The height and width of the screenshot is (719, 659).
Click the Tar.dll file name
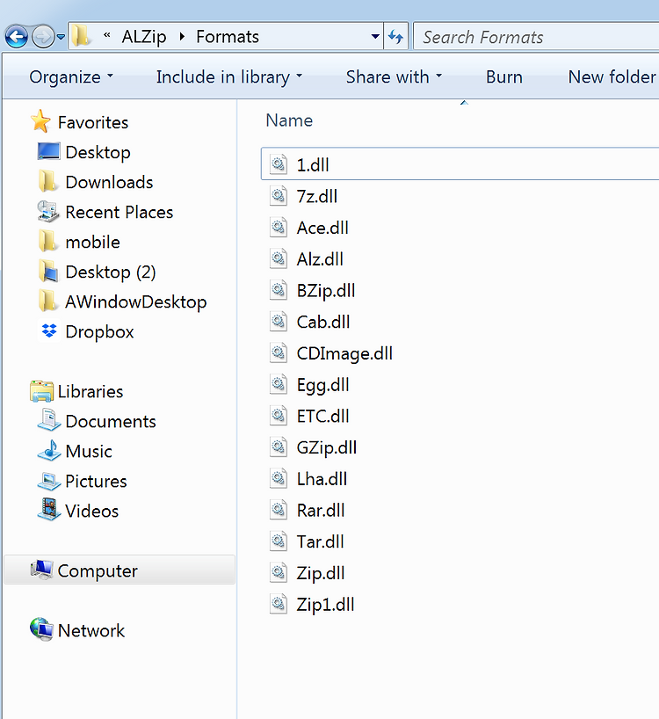pyautogui.click(x=320, y=541)
